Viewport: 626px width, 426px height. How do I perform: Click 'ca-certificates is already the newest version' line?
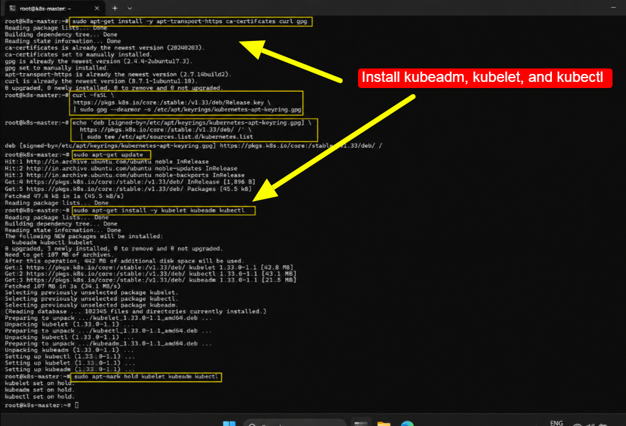point(105,48)
